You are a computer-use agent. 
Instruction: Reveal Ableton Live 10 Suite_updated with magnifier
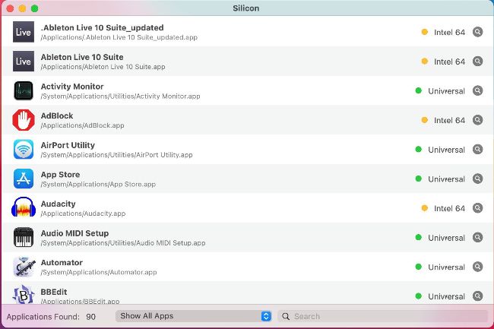pos(477,32)
